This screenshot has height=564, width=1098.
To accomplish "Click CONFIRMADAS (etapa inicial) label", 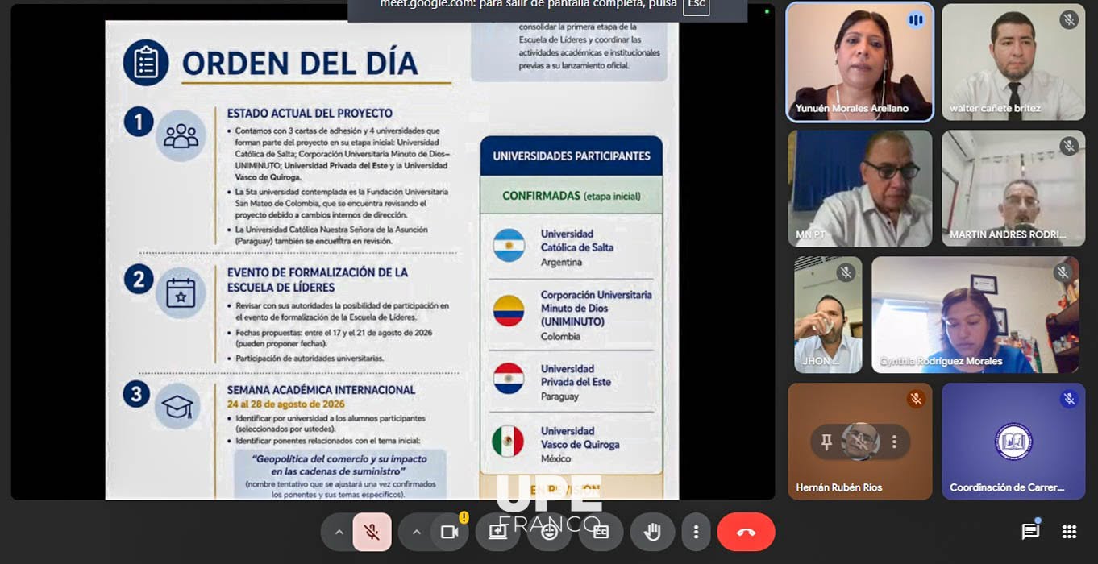I will [x=572, y=196].
